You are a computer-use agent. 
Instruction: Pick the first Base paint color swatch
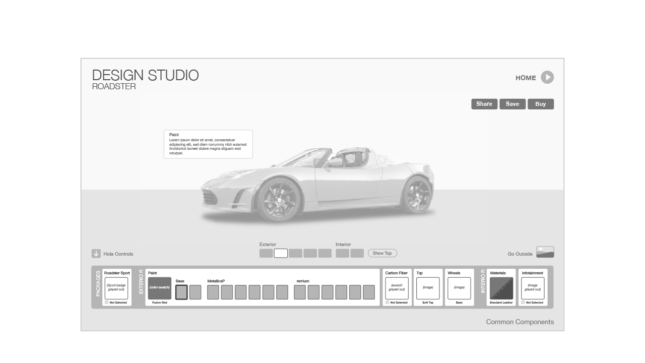click(x=181, y=292)
